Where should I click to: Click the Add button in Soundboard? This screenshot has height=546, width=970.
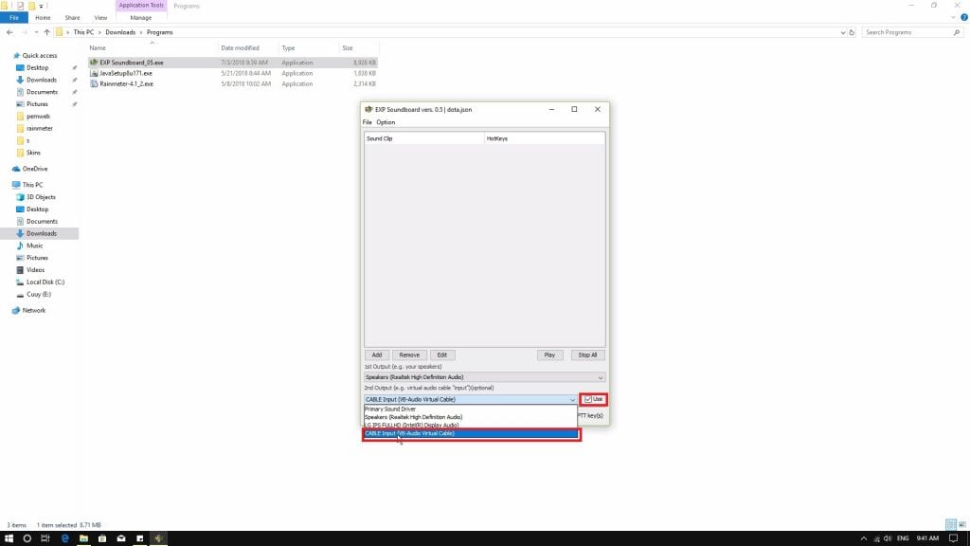tap(377, 355)
